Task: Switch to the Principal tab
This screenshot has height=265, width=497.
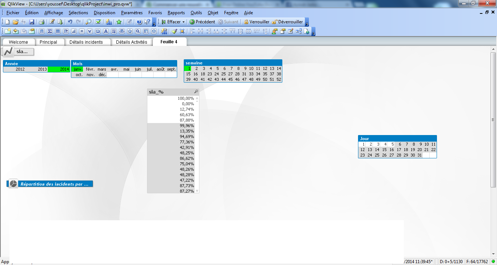Action: [x=48, y=42]
